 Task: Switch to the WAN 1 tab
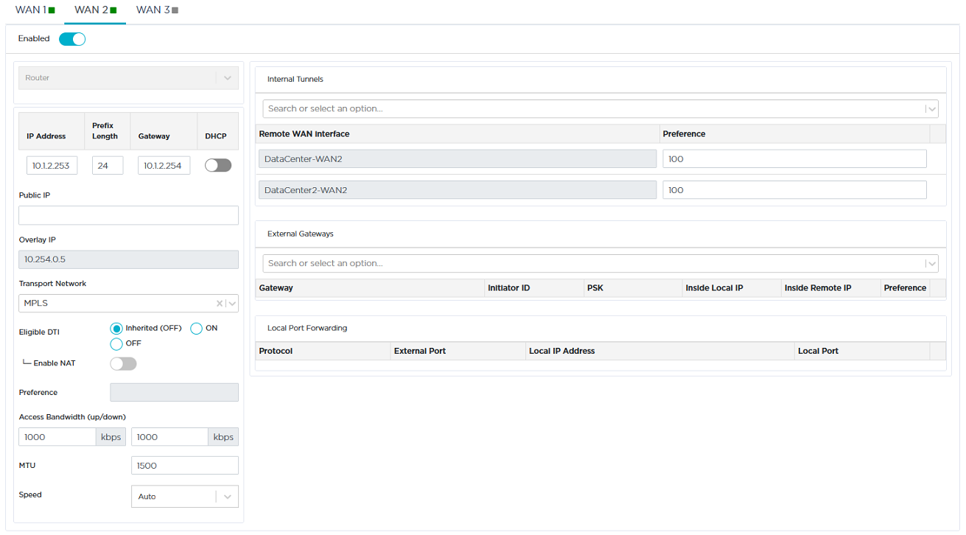[x=35, y=10]
